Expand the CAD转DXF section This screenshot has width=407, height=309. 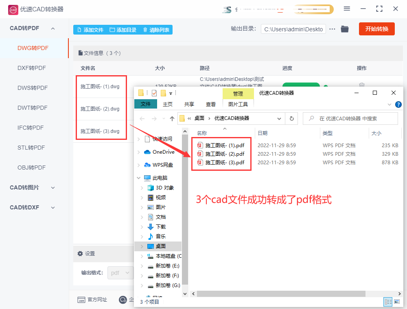tap(53, 208)
